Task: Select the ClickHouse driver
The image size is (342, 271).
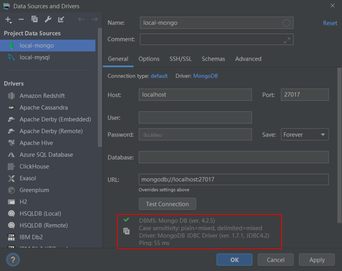Action: click(34, 166)
